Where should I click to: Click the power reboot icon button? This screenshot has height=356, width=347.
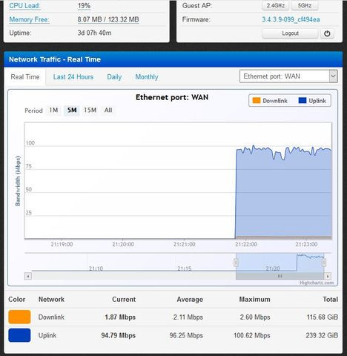pos(327,33)
